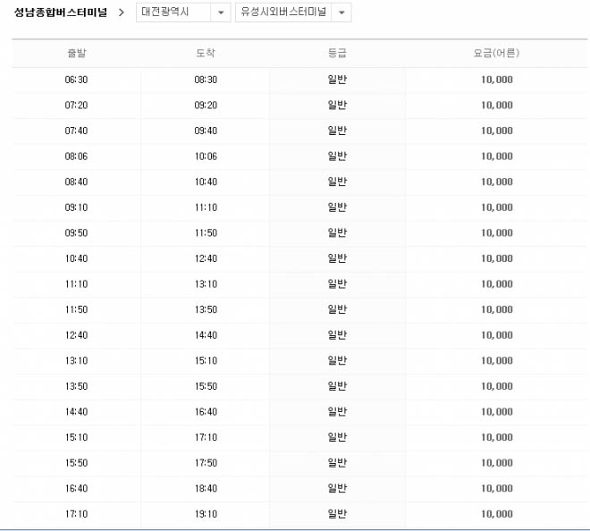Click the 09:40 arrival time
Viewport: 590px width, 531px height.
tap(206, 131)
